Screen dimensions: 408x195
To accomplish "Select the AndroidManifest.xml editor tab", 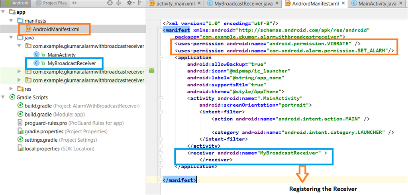I will [316, 4].
